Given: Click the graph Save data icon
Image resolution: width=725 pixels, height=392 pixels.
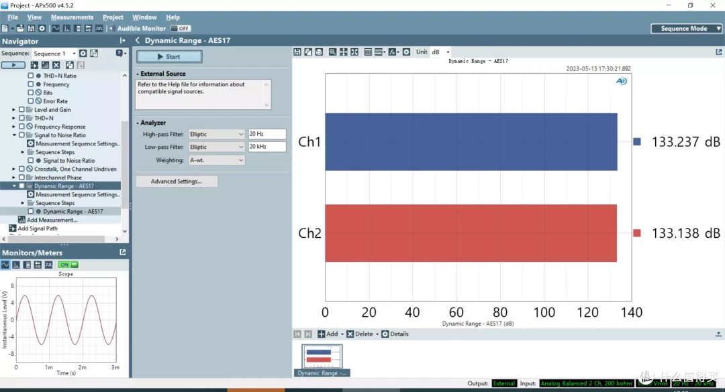Looking at the screenshot, I should click(297, 52).
